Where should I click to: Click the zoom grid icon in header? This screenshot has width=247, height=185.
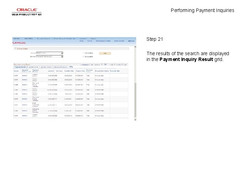click(x=102, y=64)
